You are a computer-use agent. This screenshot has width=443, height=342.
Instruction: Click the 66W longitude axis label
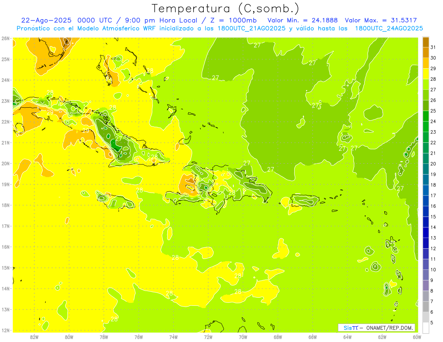click(313, 337)
